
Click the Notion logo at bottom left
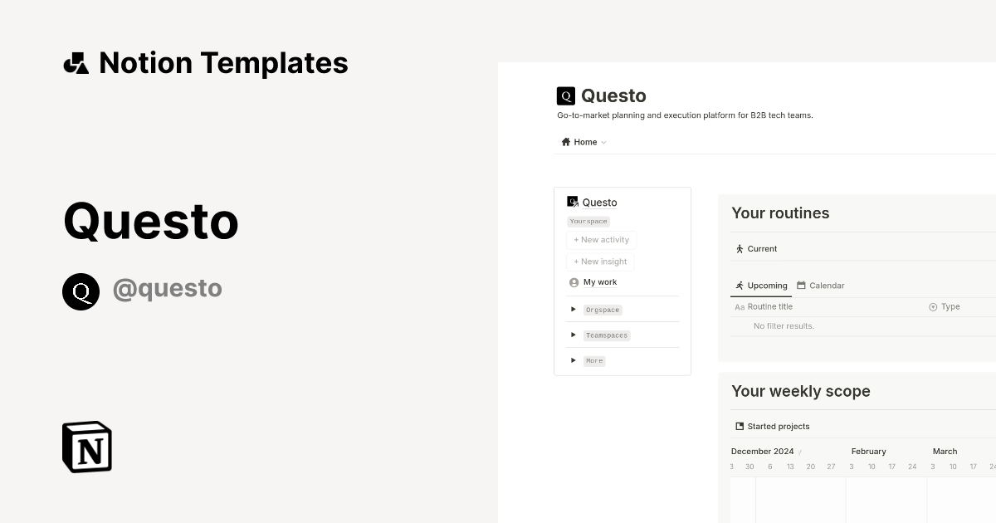(x=86, y=447)
